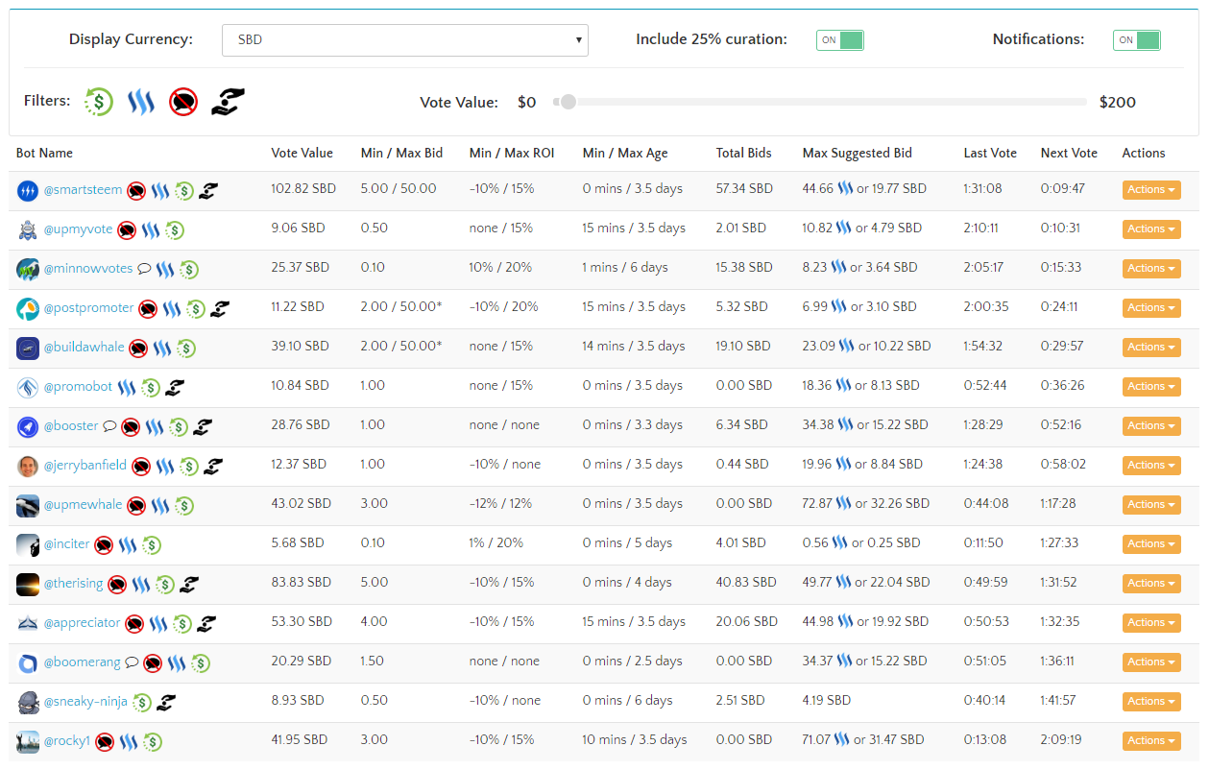Click the Vote Value column header
The width and height of the screenshot is (1209, 770).
[302, 154]
